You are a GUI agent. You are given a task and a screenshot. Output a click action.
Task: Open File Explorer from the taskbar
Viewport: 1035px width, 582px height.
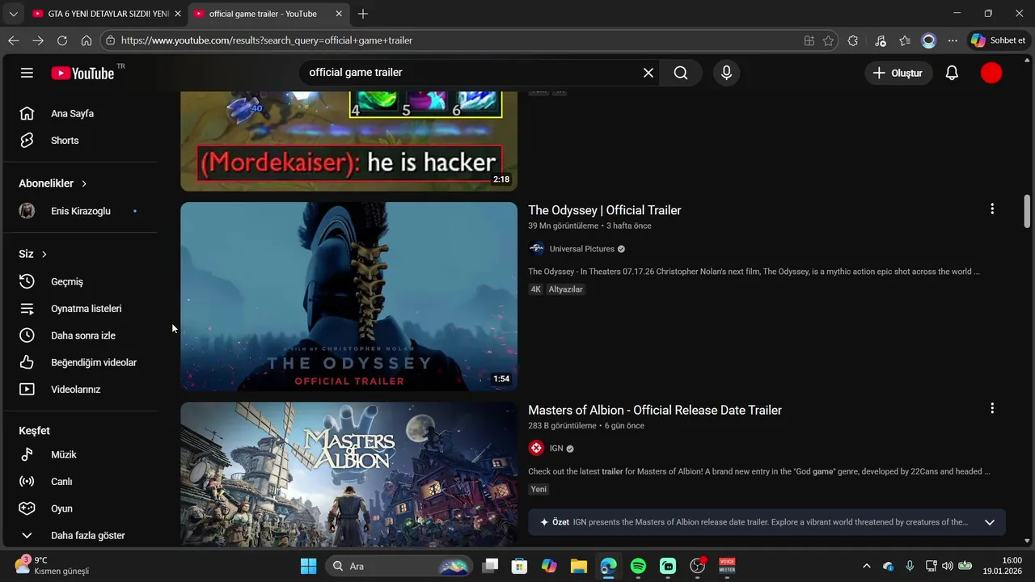click(578, 566)
